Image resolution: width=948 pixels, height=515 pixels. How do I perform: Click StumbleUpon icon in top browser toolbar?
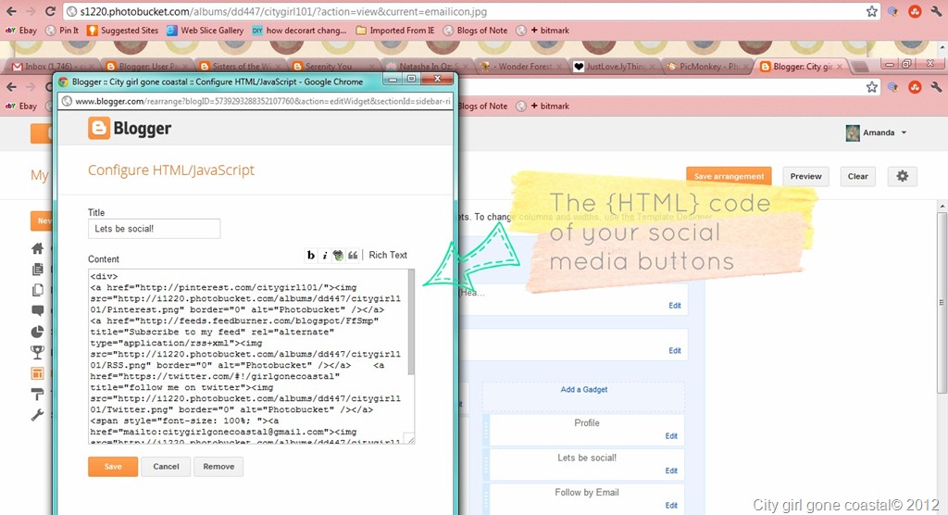click(915, 11)
